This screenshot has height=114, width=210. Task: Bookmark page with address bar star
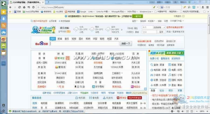[38, 7]
